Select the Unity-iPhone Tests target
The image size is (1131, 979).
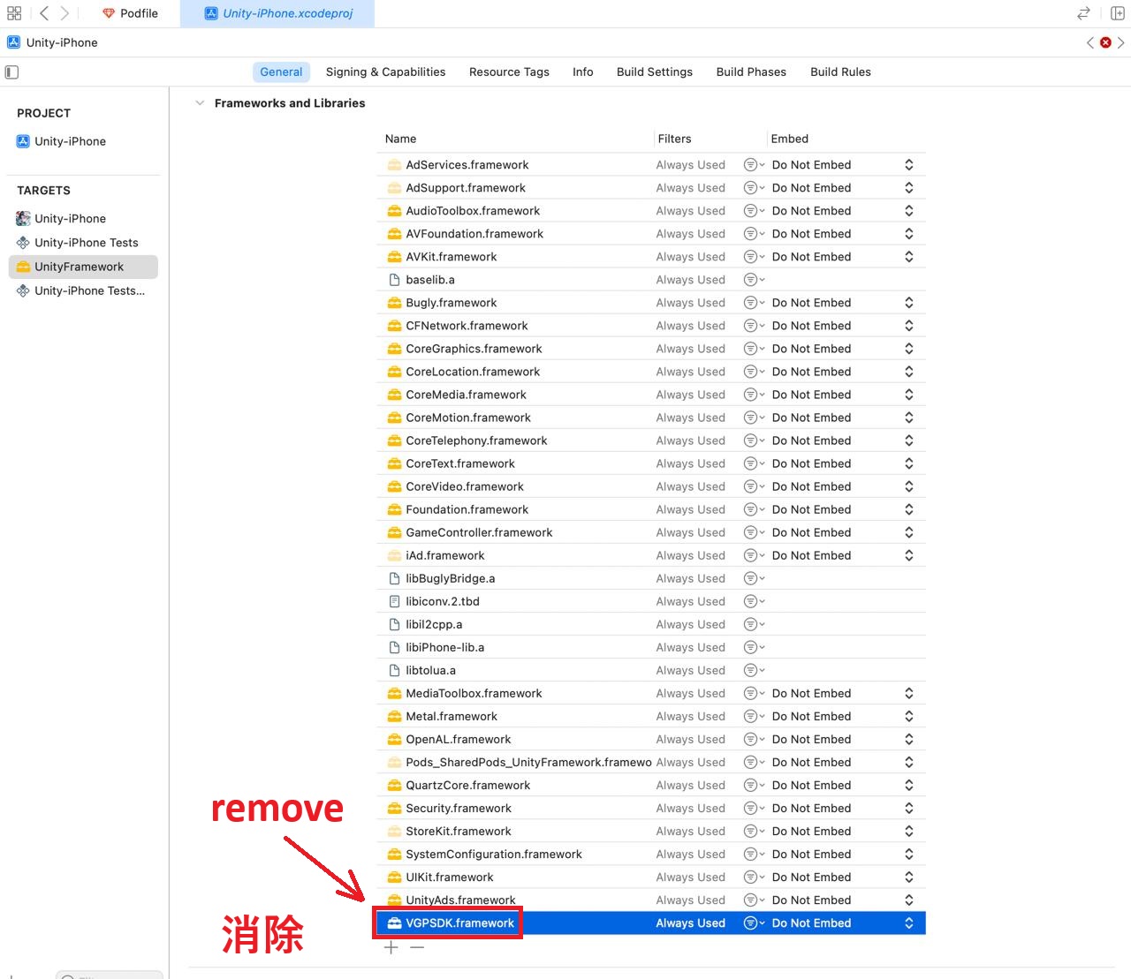(x=86, y=243)
